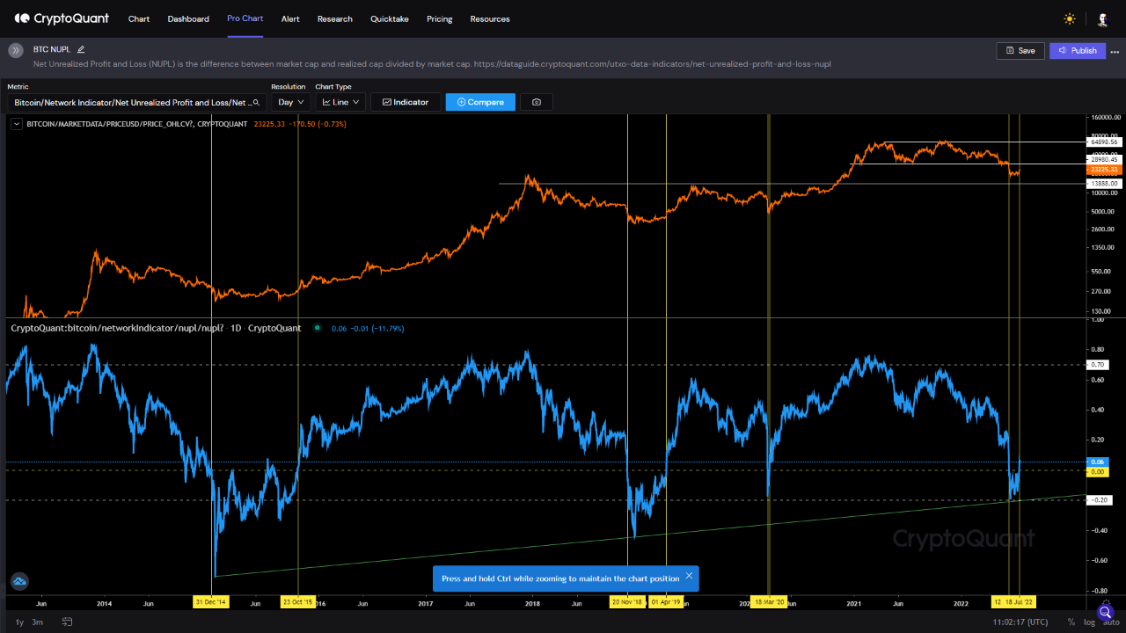
Task: Open more options via the ellipsis icon
Action: tap(1115, 50)
